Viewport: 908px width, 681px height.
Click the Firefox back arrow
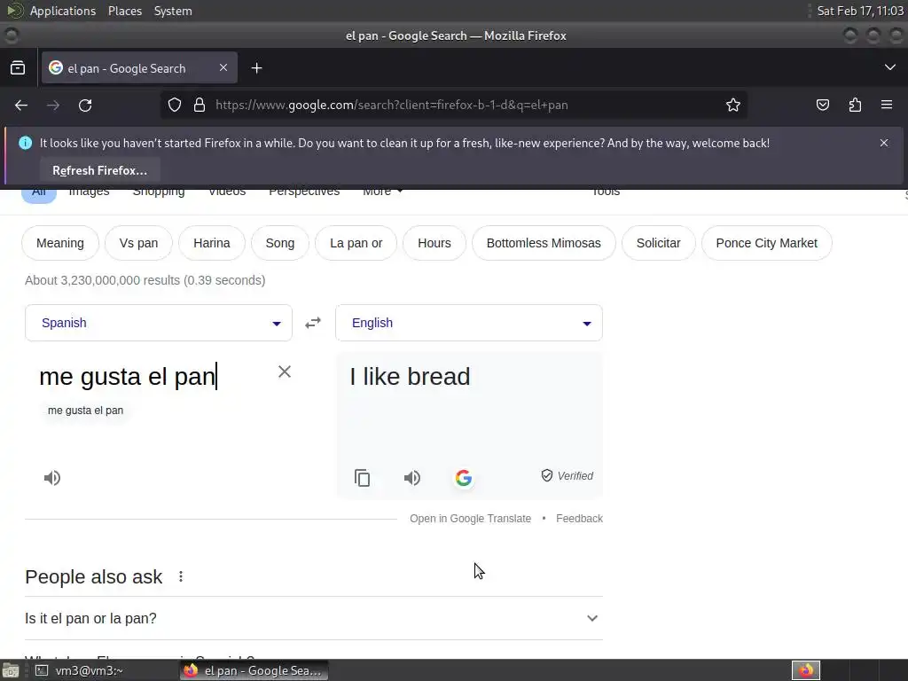[21, 106]
